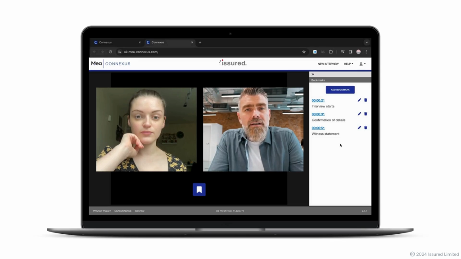Delete the 'Witness statement' bookmark
This screenshot has width=461, height=259.
(366, 128)
